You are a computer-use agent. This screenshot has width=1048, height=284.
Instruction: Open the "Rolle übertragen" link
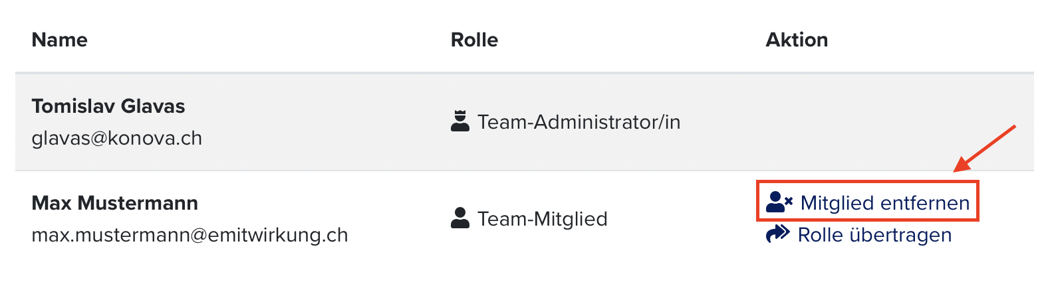[874, 235]
